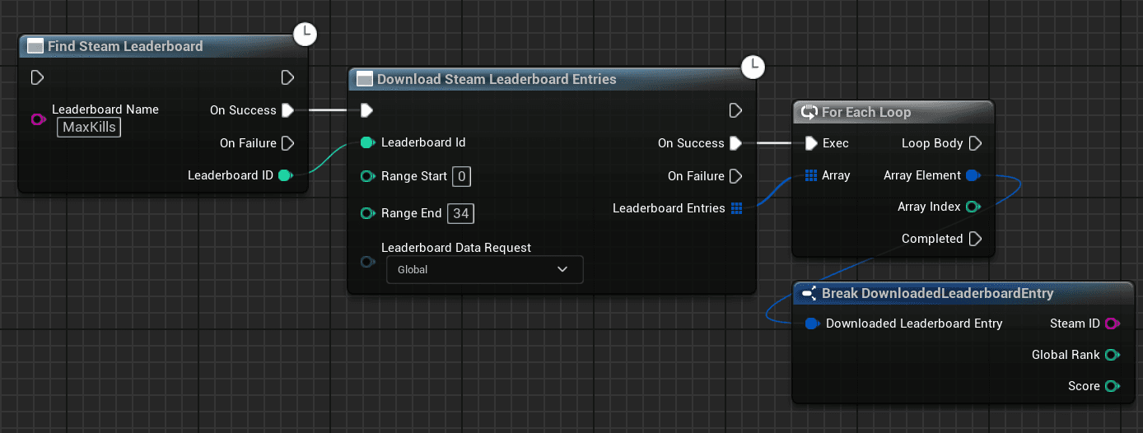
Task: Click the latent clock icon on Download Steam Leaderboard Entries
Action: (753, 68)
